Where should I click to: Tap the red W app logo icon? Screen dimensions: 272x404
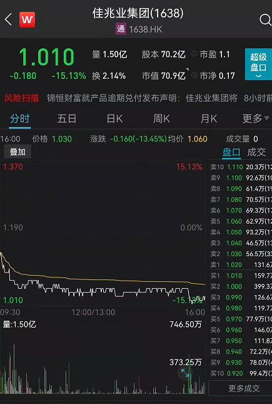tap(27, 19)
